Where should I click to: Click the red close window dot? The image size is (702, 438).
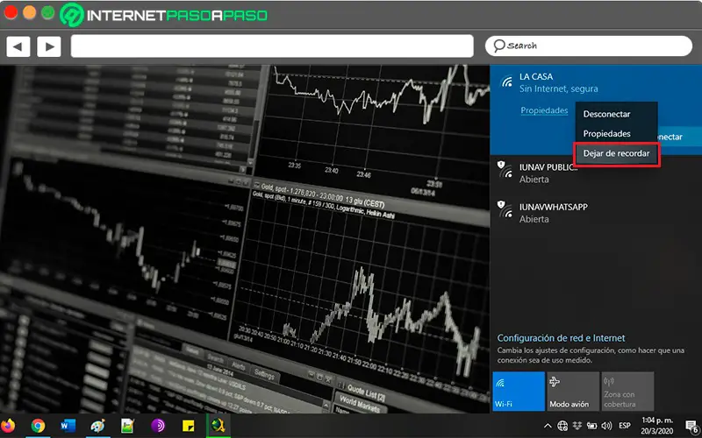point(11,12)
